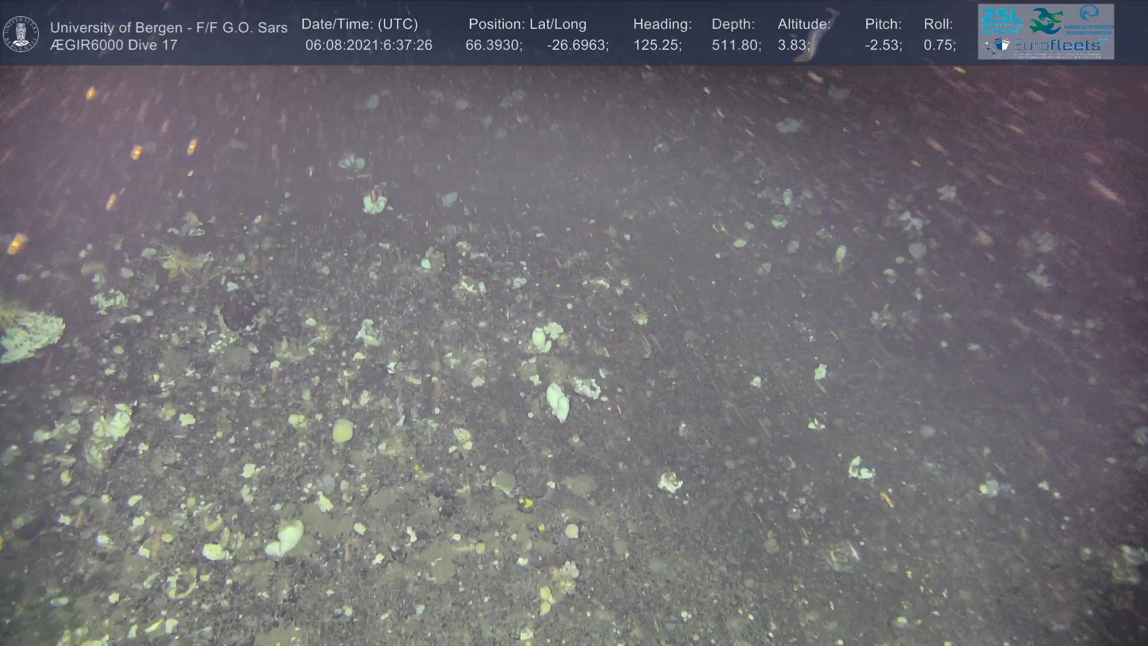Click the Pitch value -2.53
Image resolution: width=1148 pixels, height=646 pixels.
coord(883,45)
